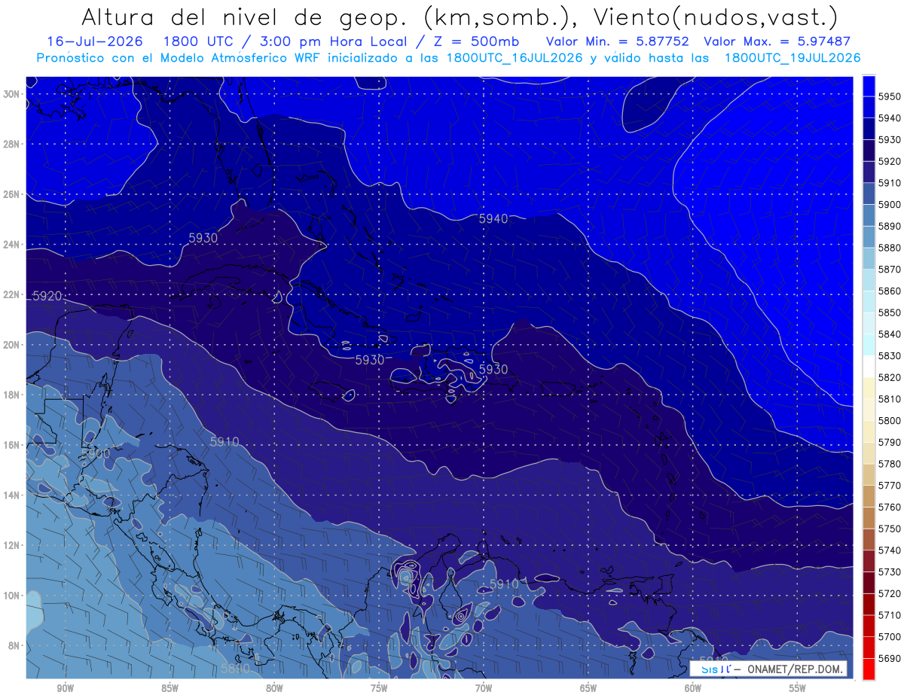Screen dimensions: 904x698
Task: Click the 80W longitude axis label
Action: point(274,688)
